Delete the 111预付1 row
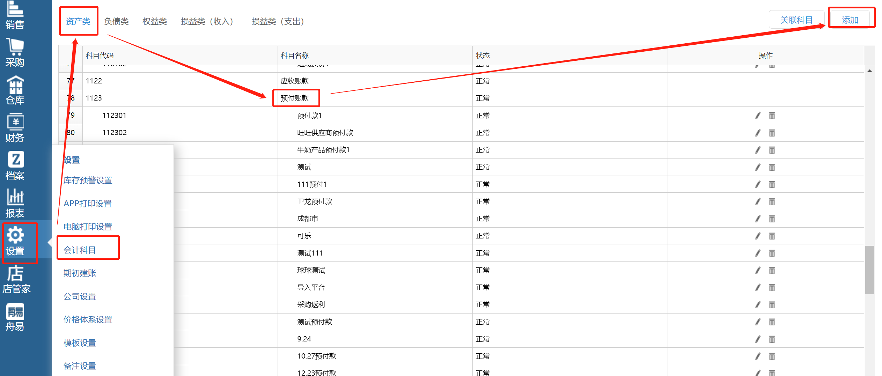 pyautogui.click(x=772, y=184)
